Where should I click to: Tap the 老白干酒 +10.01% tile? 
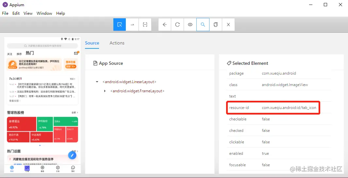(18, 137)
